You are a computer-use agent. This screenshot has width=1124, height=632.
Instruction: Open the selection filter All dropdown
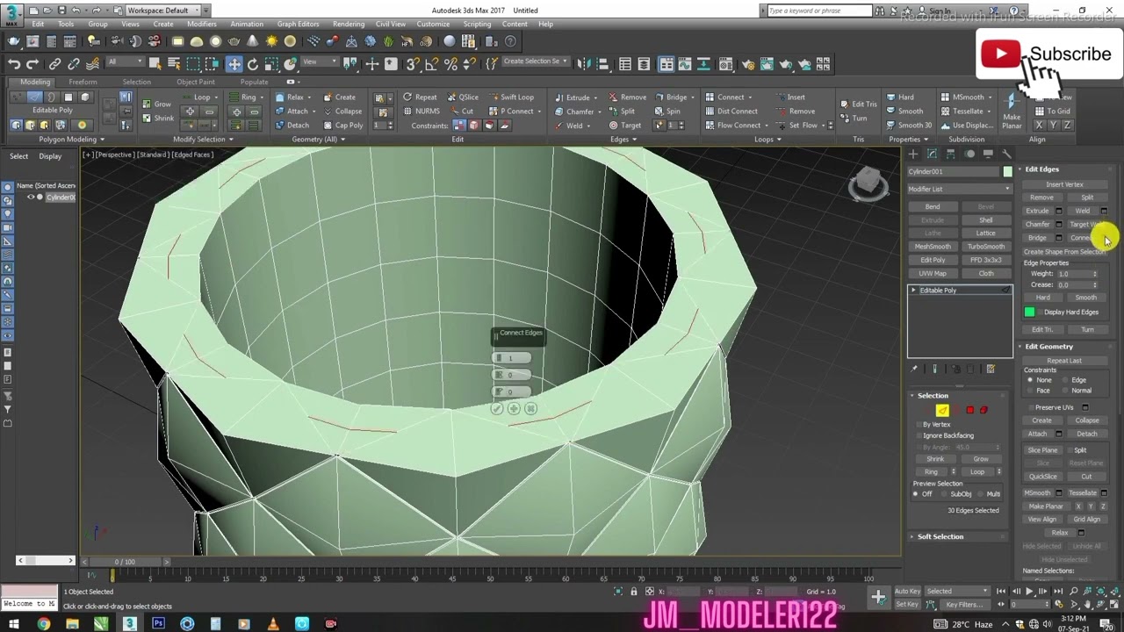[x=125, y=61]
